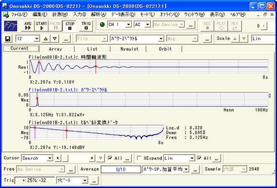Click the small left arrow in top-right toolbar
The height and width of the screenshot is (188, 277).
(x=264, y=26)
